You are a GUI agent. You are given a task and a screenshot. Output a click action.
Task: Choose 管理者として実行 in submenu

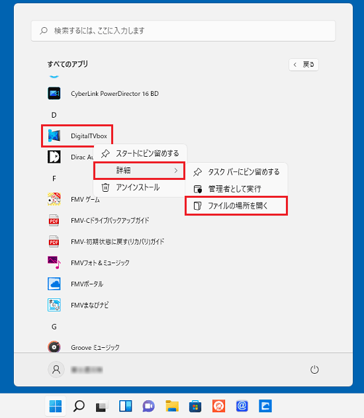click(x=236, y=188)
